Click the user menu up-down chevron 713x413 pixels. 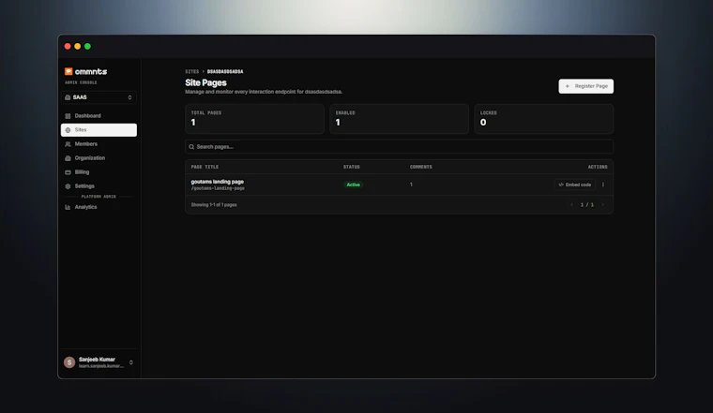pyautogui.click(x=131, y=362)
